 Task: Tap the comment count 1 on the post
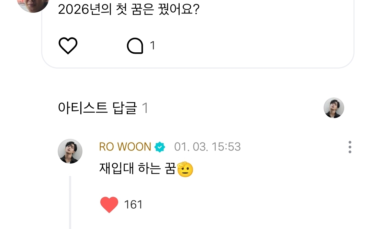click(153, 45)
